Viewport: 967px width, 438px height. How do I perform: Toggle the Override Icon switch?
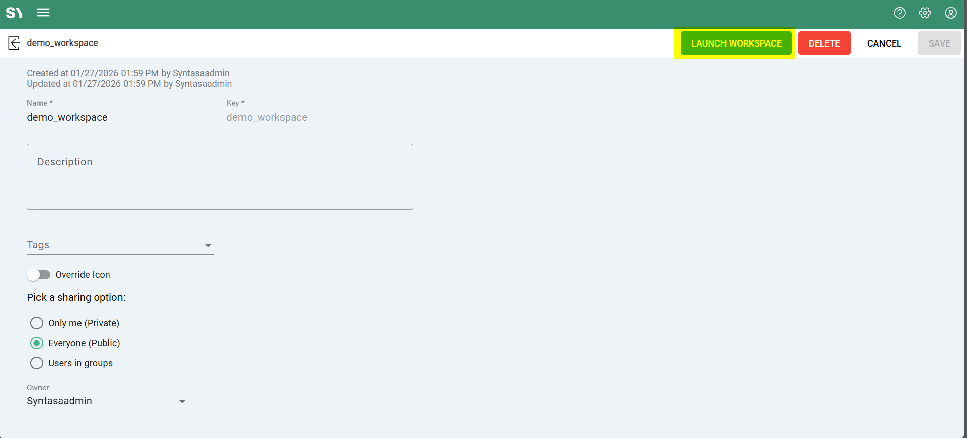click(x=39, y=275)
